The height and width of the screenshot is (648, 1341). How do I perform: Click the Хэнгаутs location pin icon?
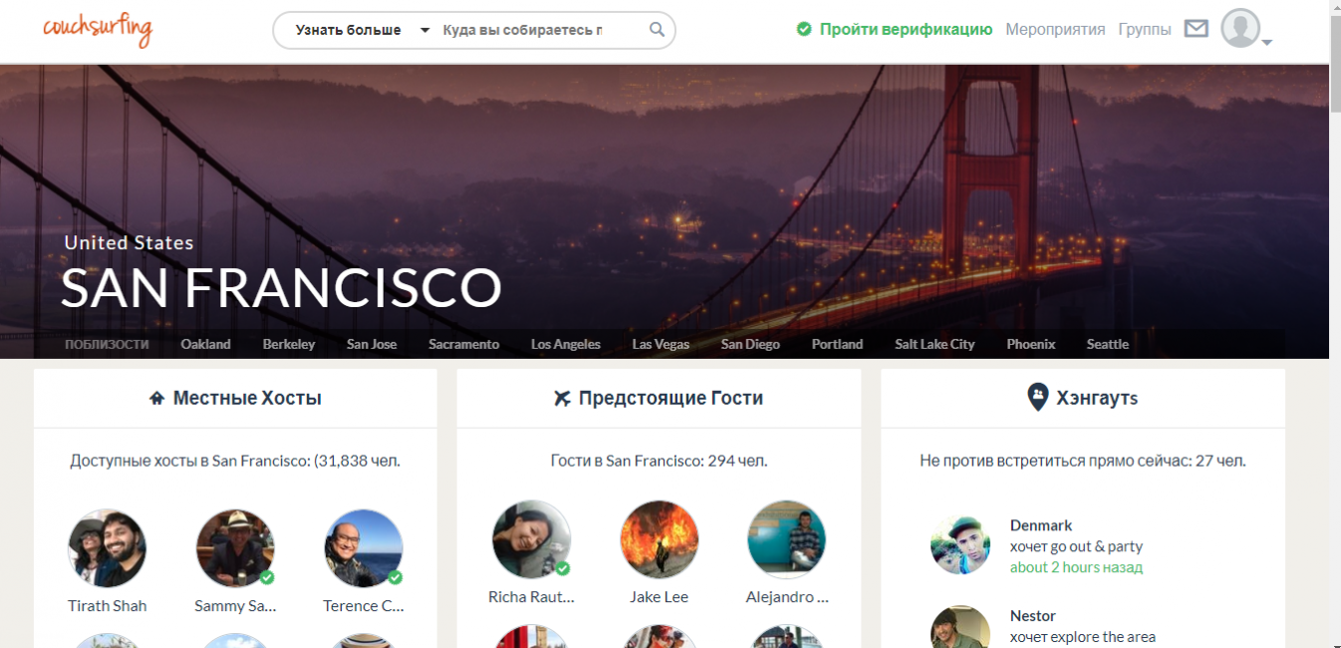(1037, 398)
